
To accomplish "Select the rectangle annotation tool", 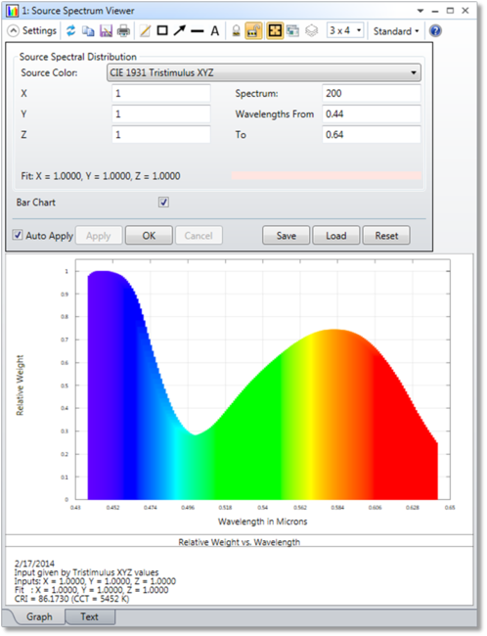I will coord(162,30).
